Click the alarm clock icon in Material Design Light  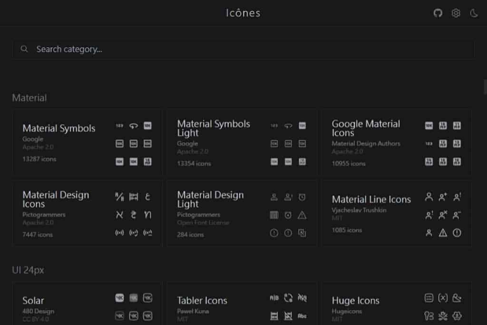coord(302,197)
